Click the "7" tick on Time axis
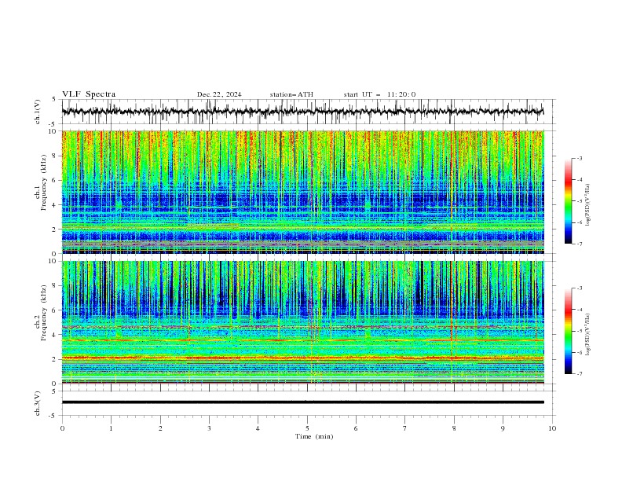622x481 pixels. (405, 428)
